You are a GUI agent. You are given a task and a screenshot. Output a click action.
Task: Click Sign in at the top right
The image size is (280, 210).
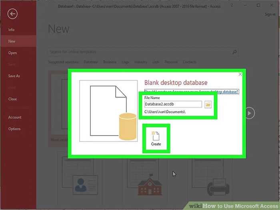[270, 14]
